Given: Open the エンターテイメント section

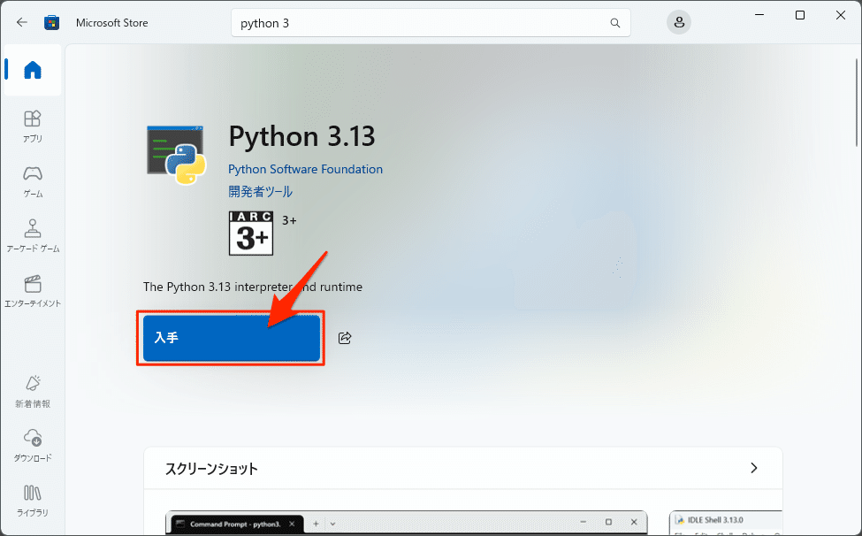Looking at the screenshot, I should coord(33,291).
